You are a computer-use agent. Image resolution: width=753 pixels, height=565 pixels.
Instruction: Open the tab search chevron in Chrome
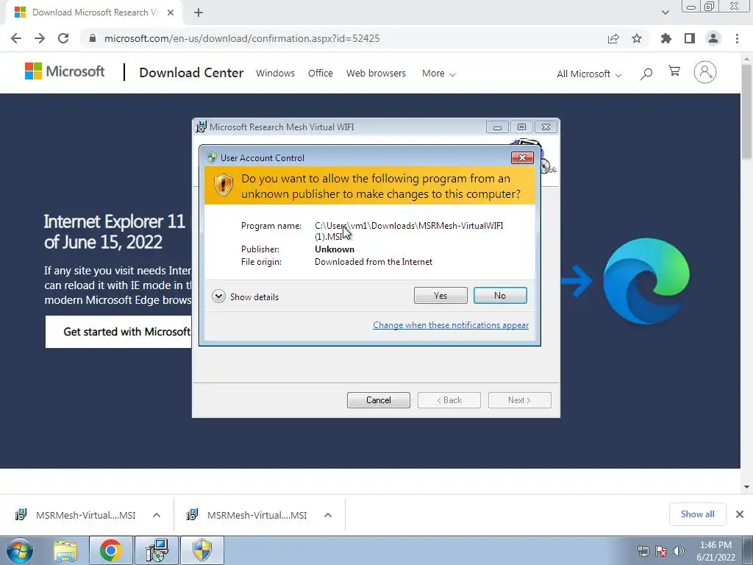pos(665,13)
